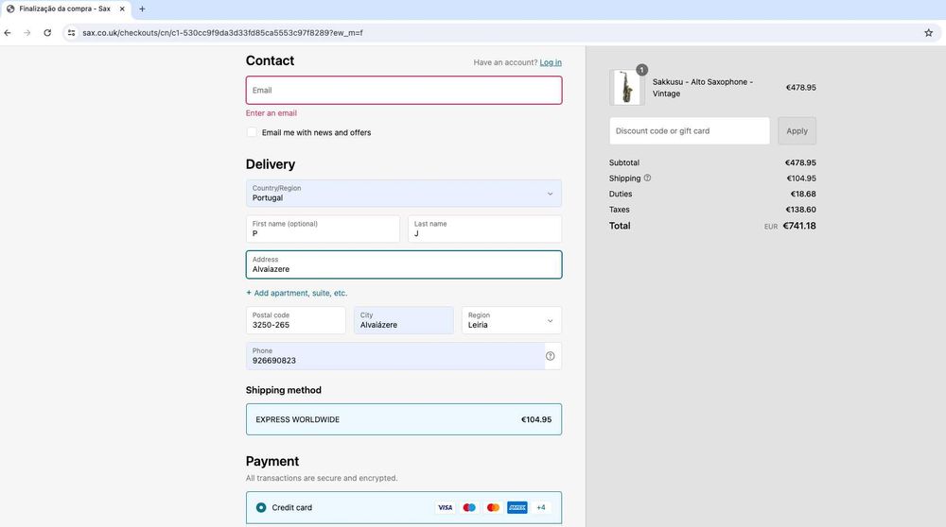
Task: Expand additional card types via +4 badge
Action: point(540,507)
